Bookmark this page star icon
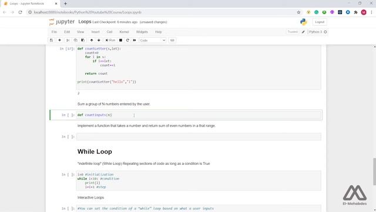The image size is (376, 212). (x=298, y=12)
